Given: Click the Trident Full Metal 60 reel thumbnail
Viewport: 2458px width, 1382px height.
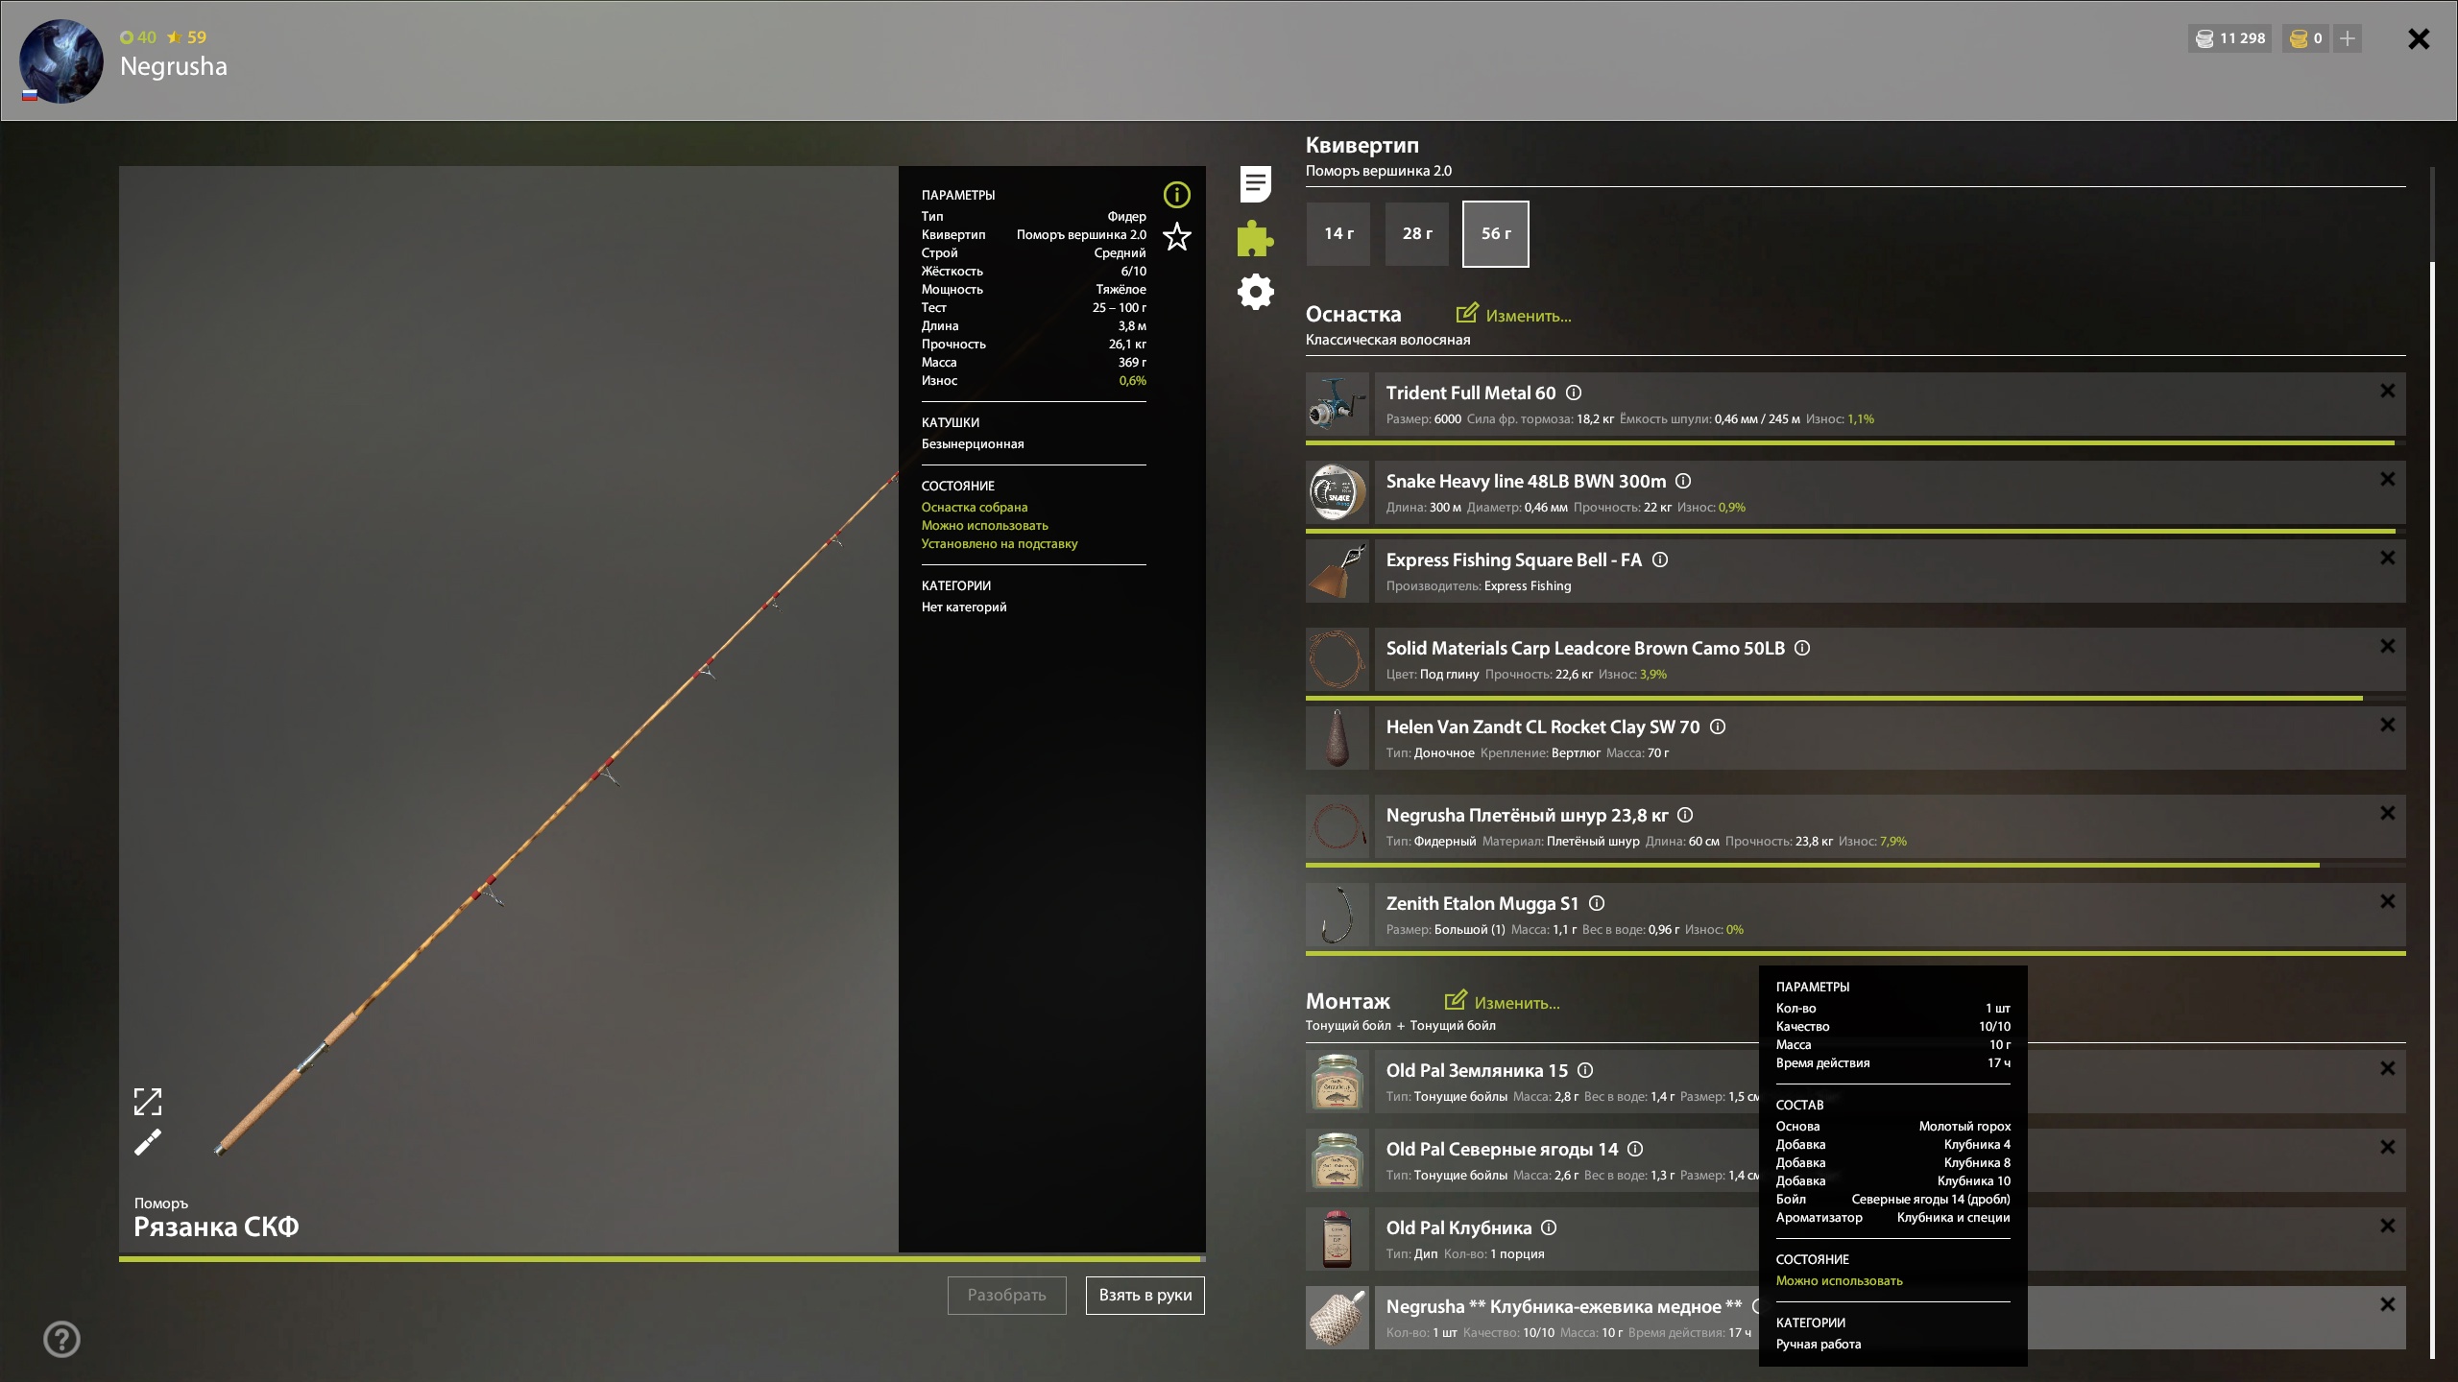Looking at the screenshot, I should 1337,404.
